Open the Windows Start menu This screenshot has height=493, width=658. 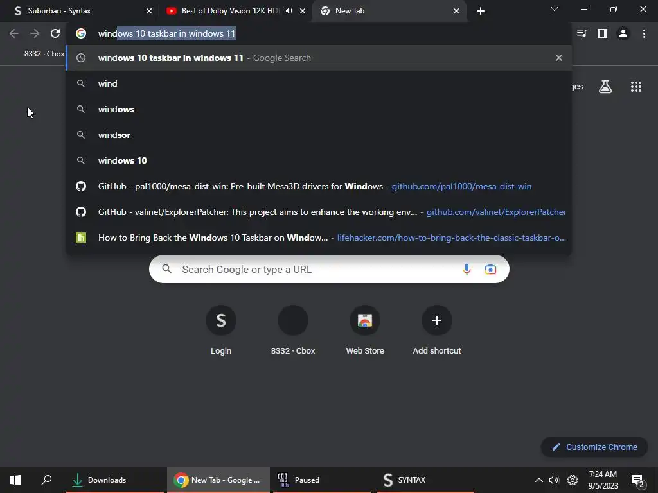point(15,480)
